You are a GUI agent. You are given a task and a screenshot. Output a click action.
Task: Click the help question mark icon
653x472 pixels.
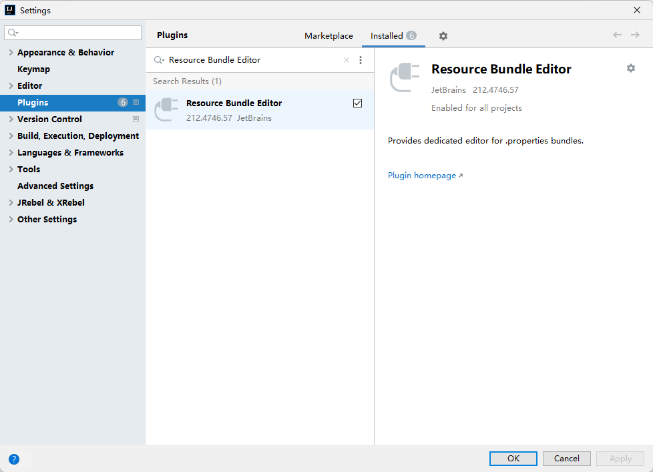(14, 459)
